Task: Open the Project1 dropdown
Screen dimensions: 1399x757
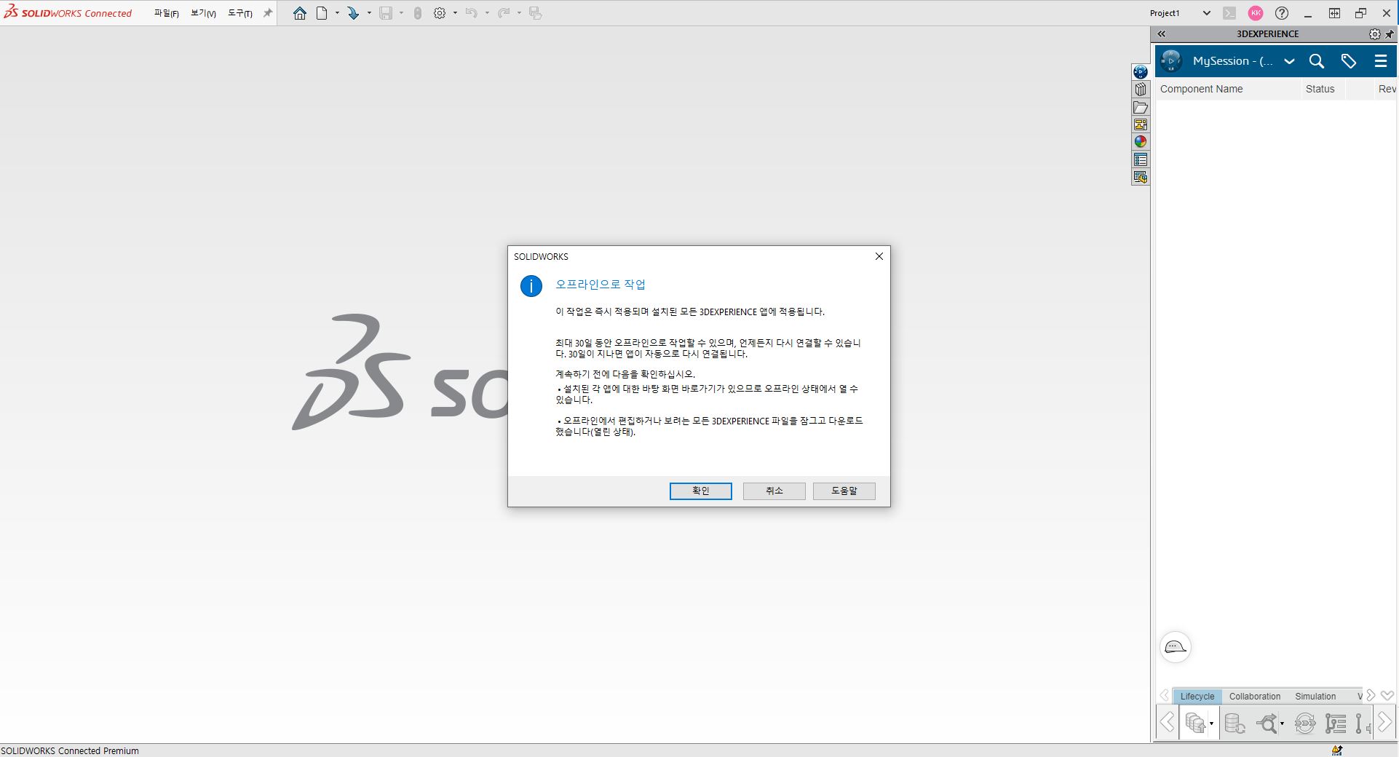Action: (1206, 13)
